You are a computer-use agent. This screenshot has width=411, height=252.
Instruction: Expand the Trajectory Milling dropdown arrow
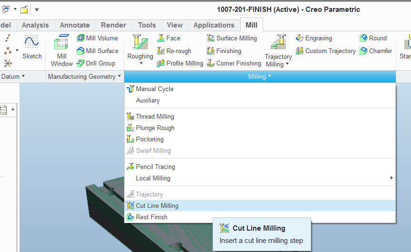(x=287, y=64)
